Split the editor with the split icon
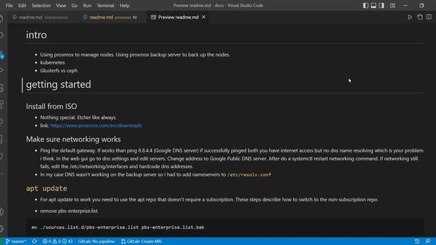Screen dimensions: 436x245 [429, 17]
